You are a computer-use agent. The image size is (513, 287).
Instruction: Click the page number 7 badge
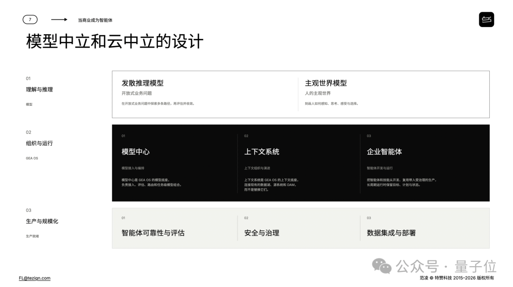[x=30, y=19]
